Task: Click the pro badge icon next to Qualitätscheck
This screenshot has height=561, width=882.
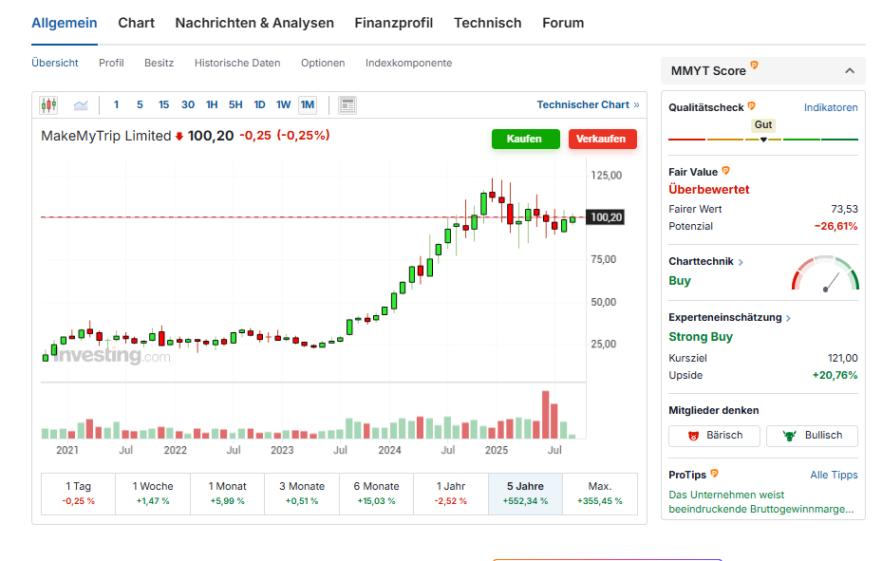Action: 751,106
